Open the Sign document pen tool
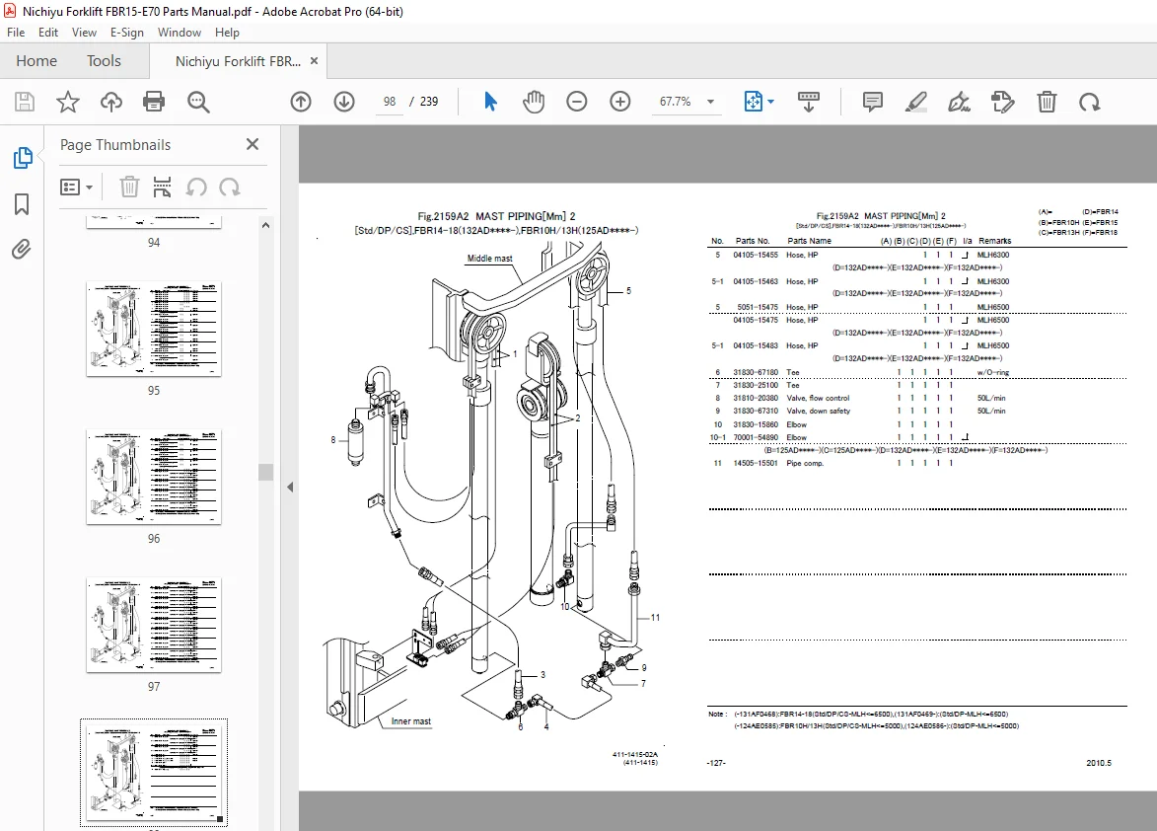Image resolution: width=1157 pixels, height=831 pixels. [x=959, y=102]
